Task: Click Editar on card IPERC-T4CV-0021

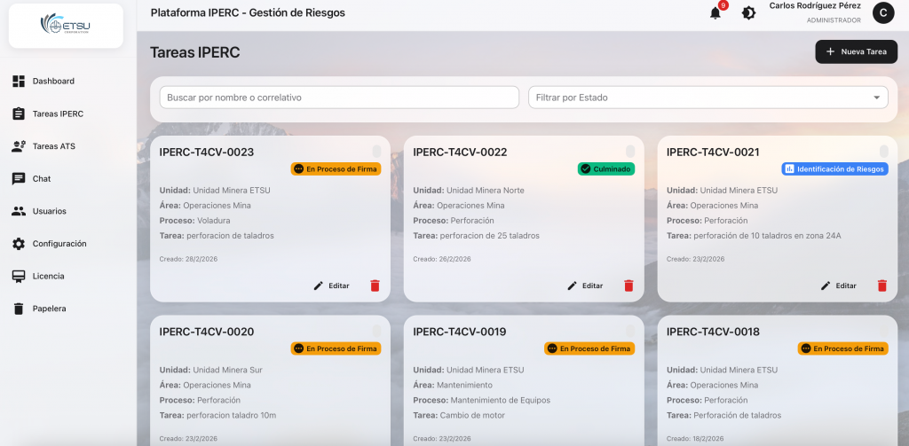Action: click(x=838, y=286)
